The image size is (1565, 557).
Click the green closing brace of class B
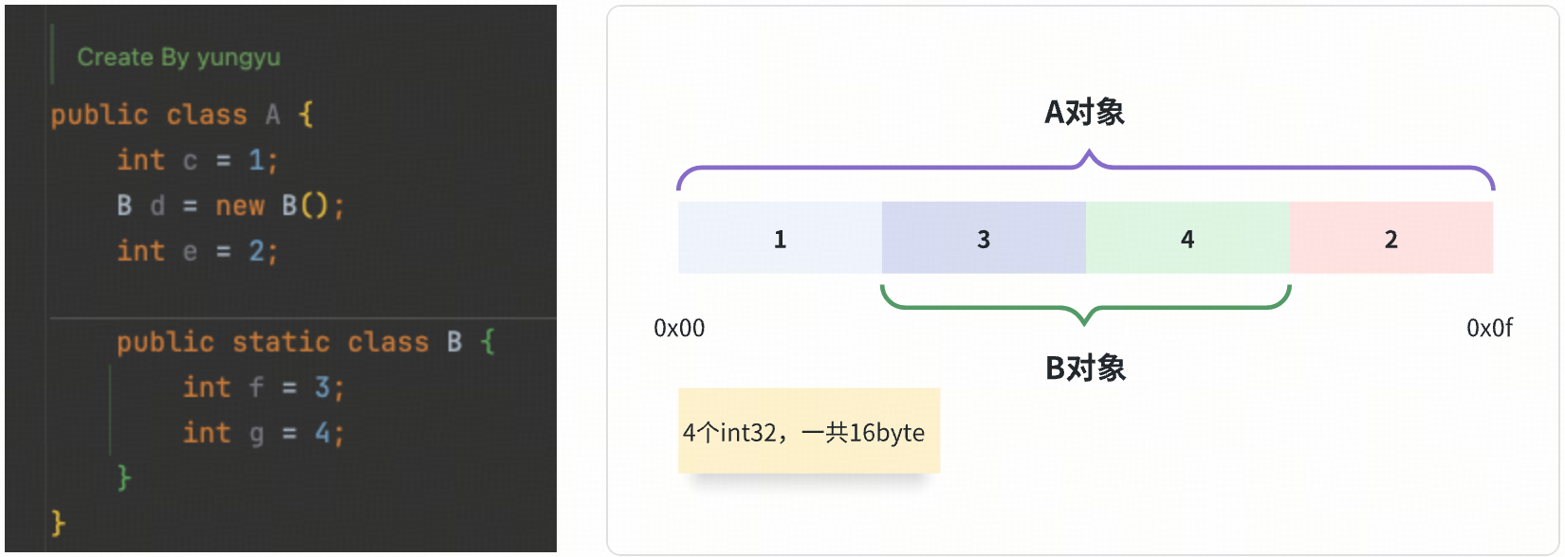[123, 476]
